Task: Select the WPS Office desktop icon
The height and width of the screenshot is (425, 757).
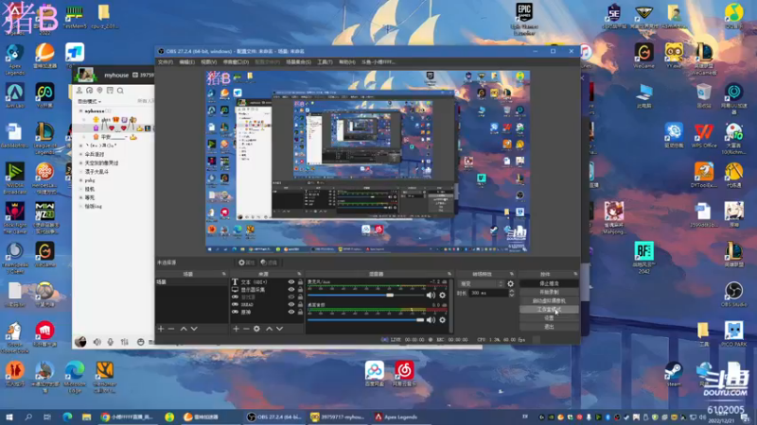Action: tap(704, 135)
